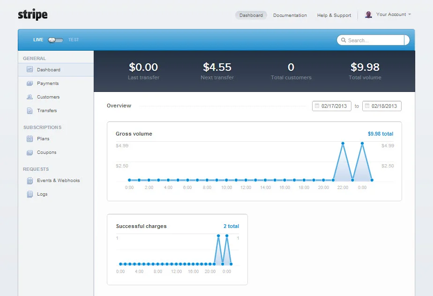This screenshot has width=433, height=296.
Task: Click the search magnifier icon
Action: pyautogui.click(x=343, y=40)
